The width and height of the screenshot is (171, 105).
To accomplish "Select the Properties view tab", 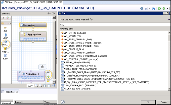I will [10, 92].
